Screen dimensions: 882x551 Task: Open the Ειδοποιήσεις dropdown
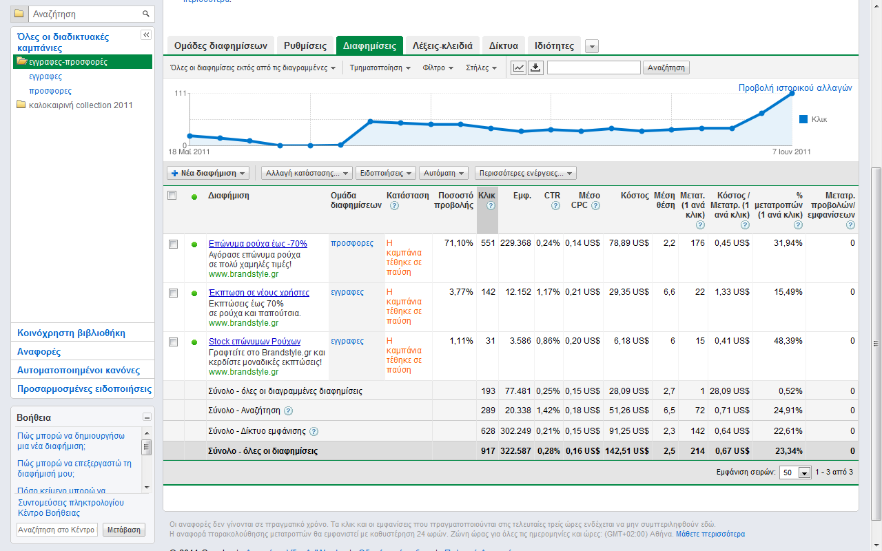coord(386,174)
